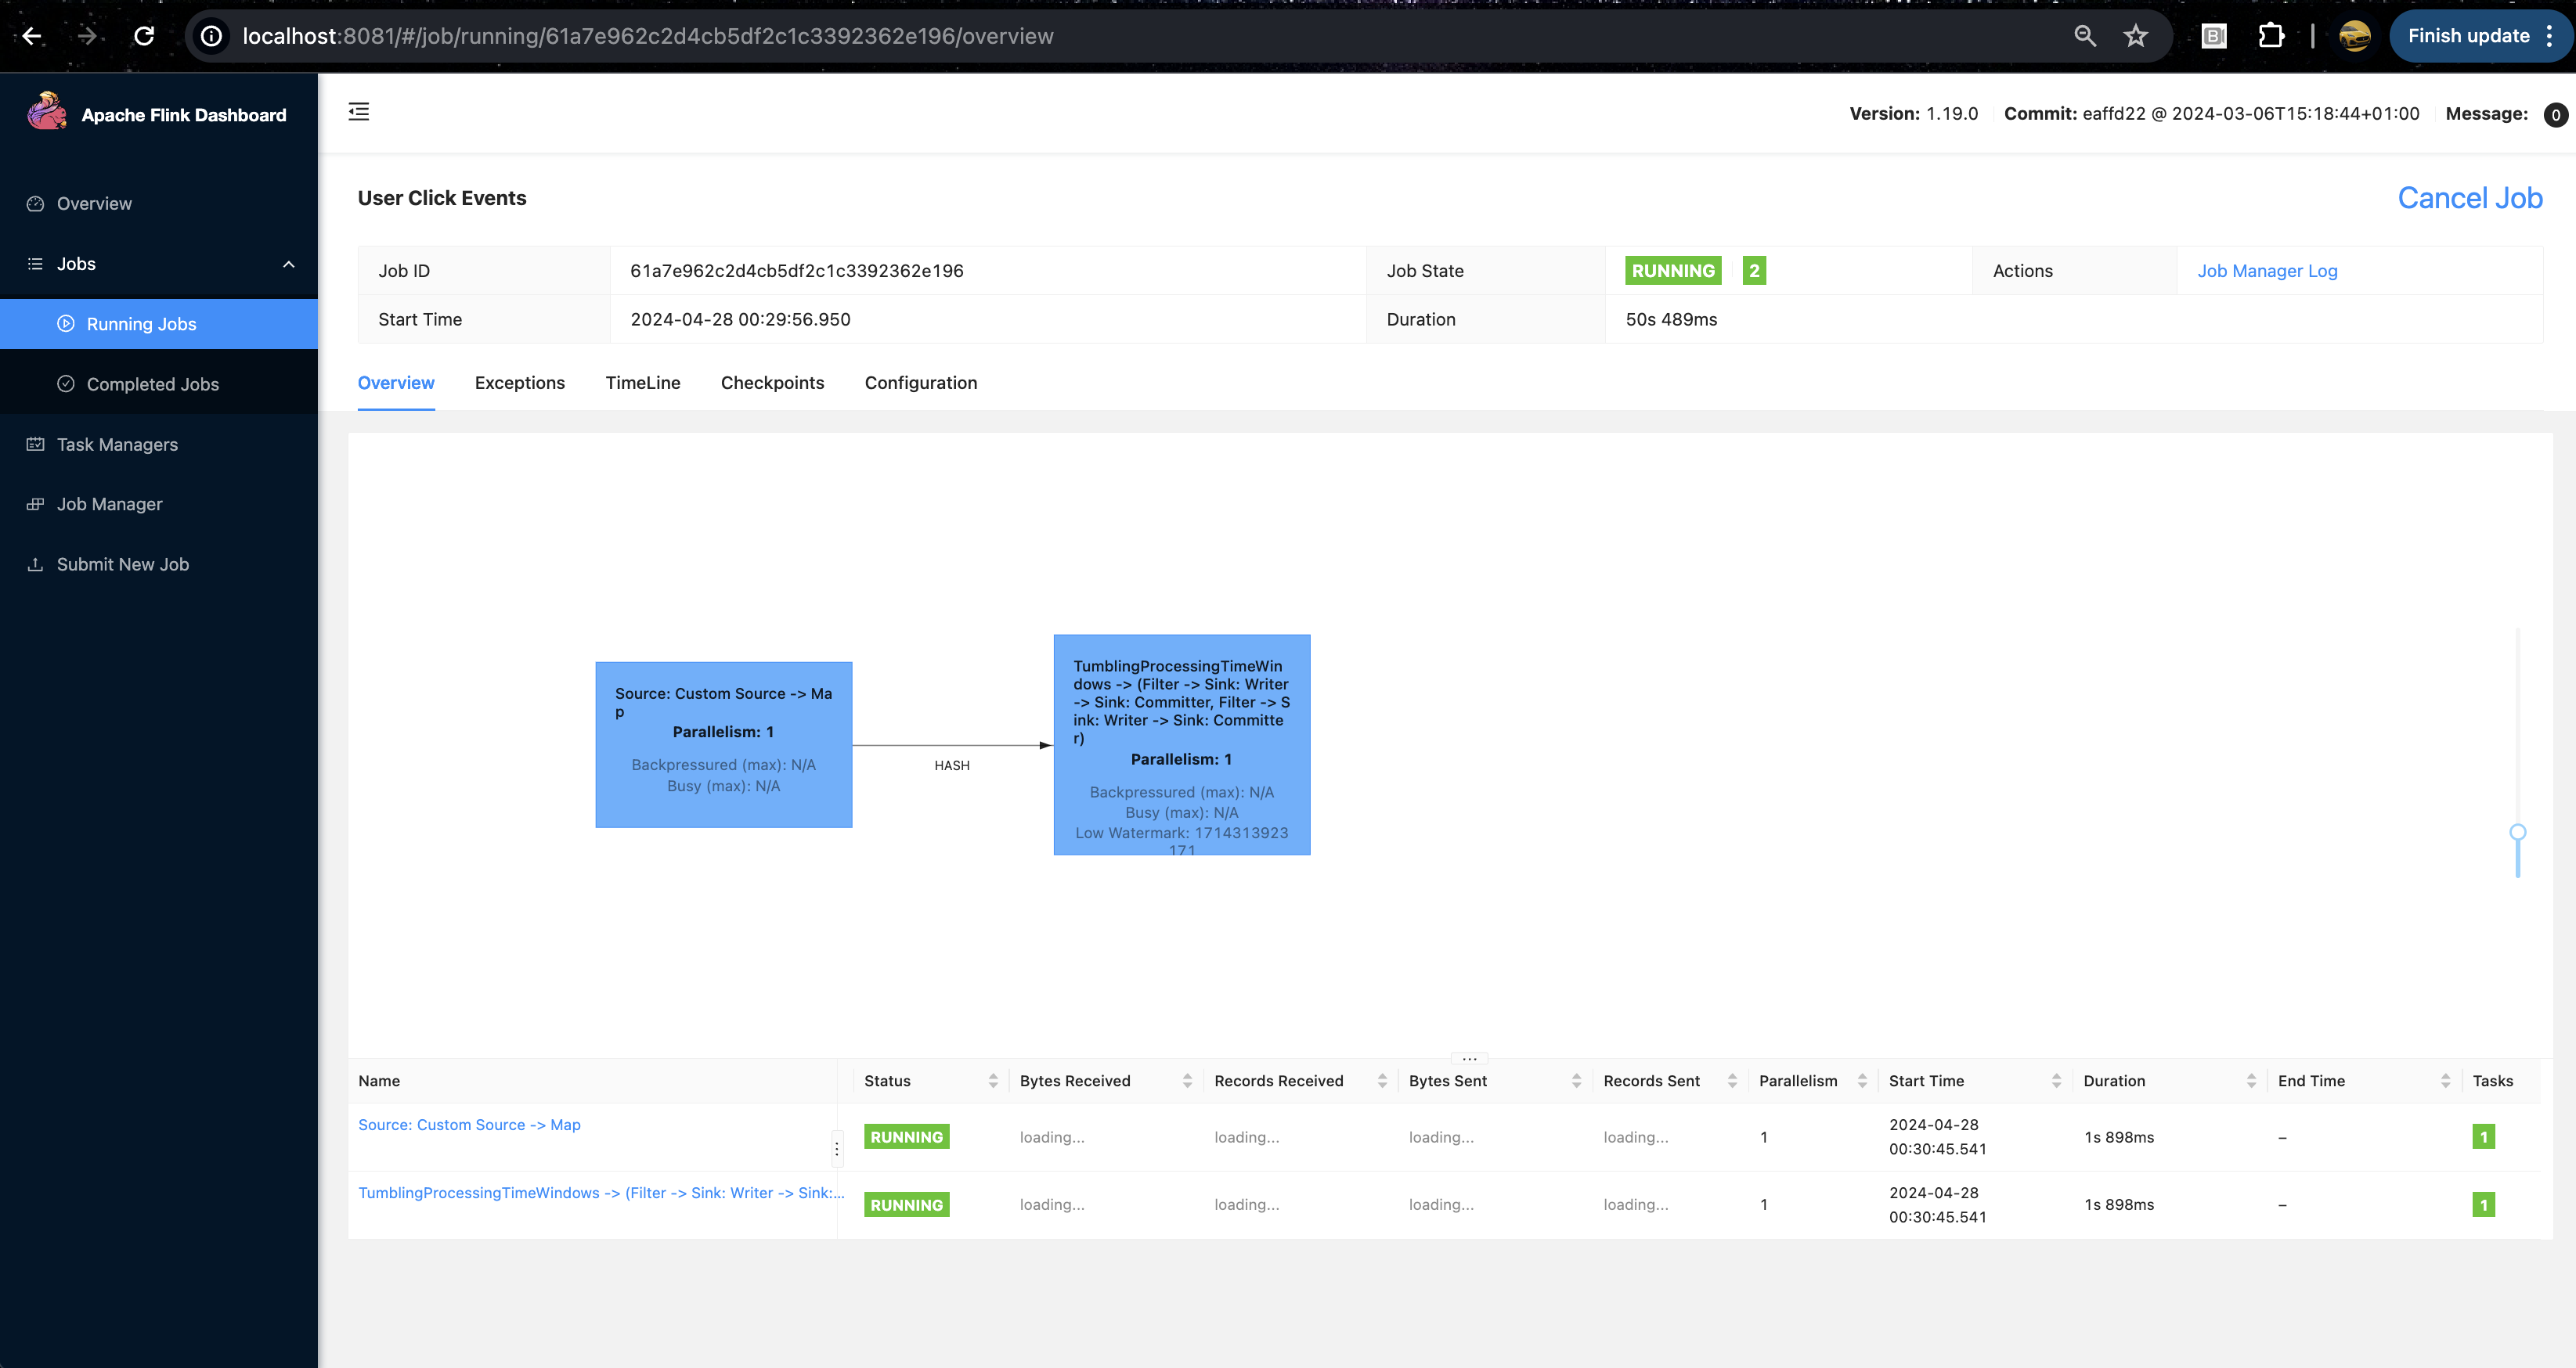The image size is (2576, 1368).
Task: Click the graph zoom slider handle
Action: click(x=2517, y=833)
